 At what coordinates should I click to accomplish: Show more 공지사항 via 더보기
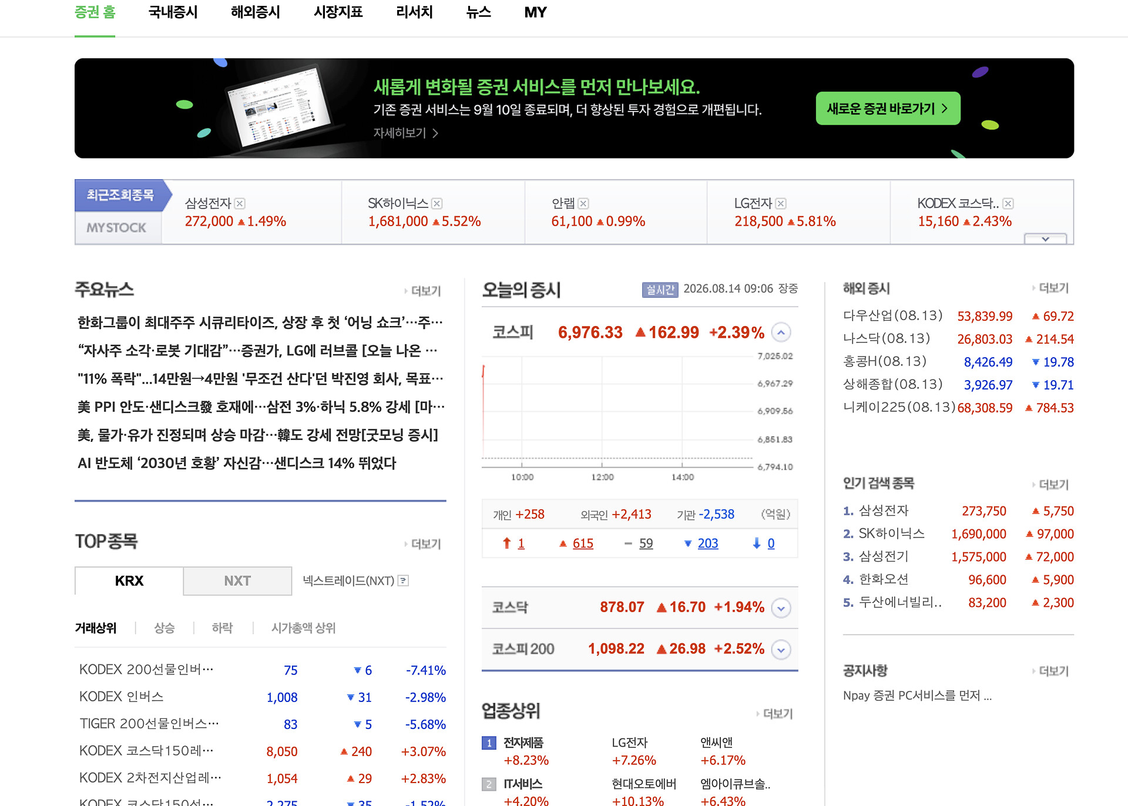click(1051, 671)
